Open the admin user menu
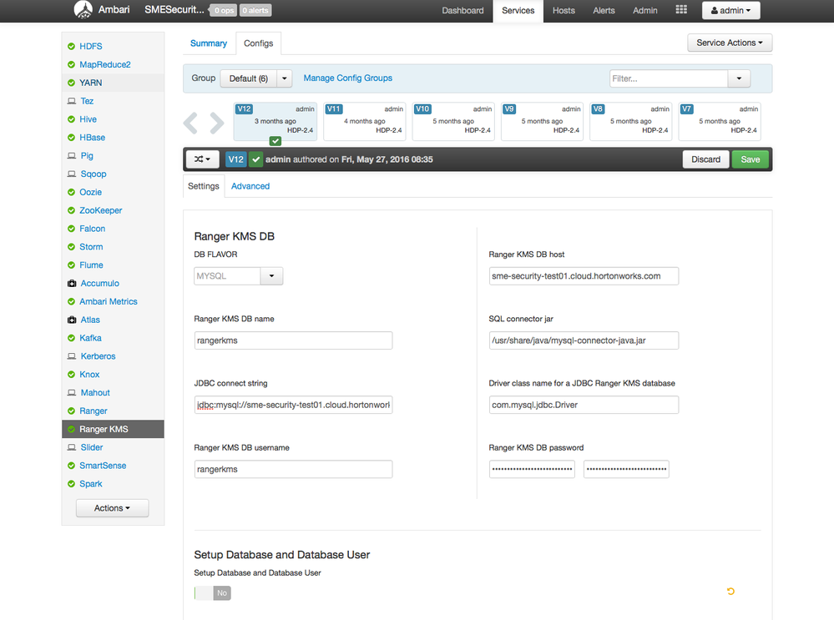Image resolution: width=834 pixels, height=620 pixels. pyautogui.click(x=730, y=10)
